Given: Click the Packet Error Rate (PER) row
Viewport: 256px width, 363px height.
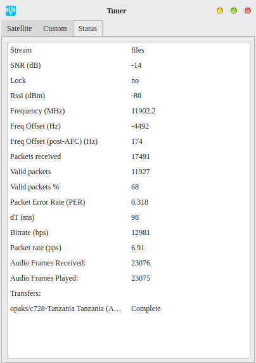Looking at the screenshot, I should click(x=129, y=202).
